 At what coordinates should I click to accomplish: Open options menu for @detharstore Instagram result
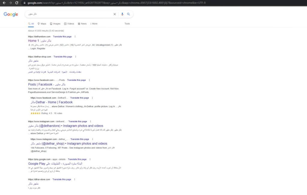pyautogui.click(x=91, y=121)
